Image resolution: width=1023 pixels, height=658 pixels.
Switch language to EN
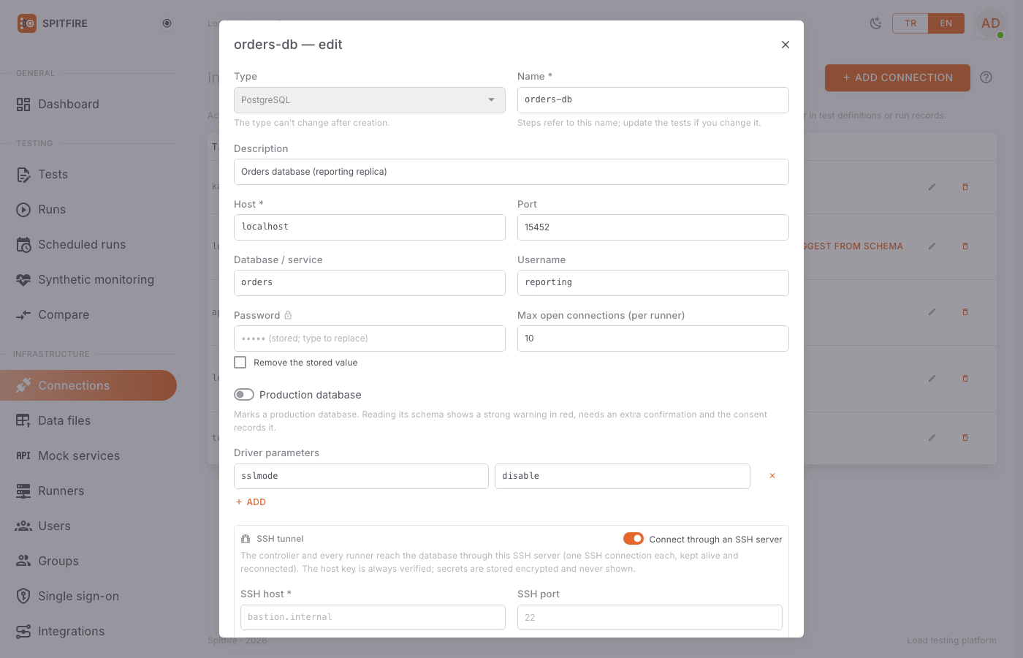click(946, 23)
